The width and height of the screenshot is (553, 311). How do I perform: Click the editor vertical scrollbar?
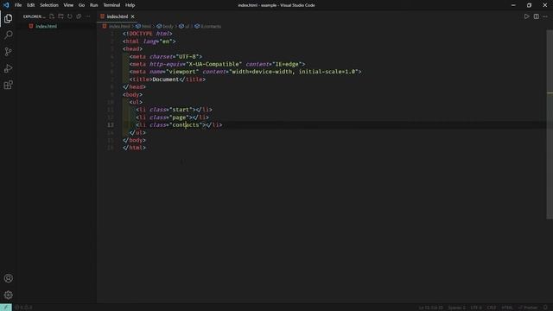point(550,124)
